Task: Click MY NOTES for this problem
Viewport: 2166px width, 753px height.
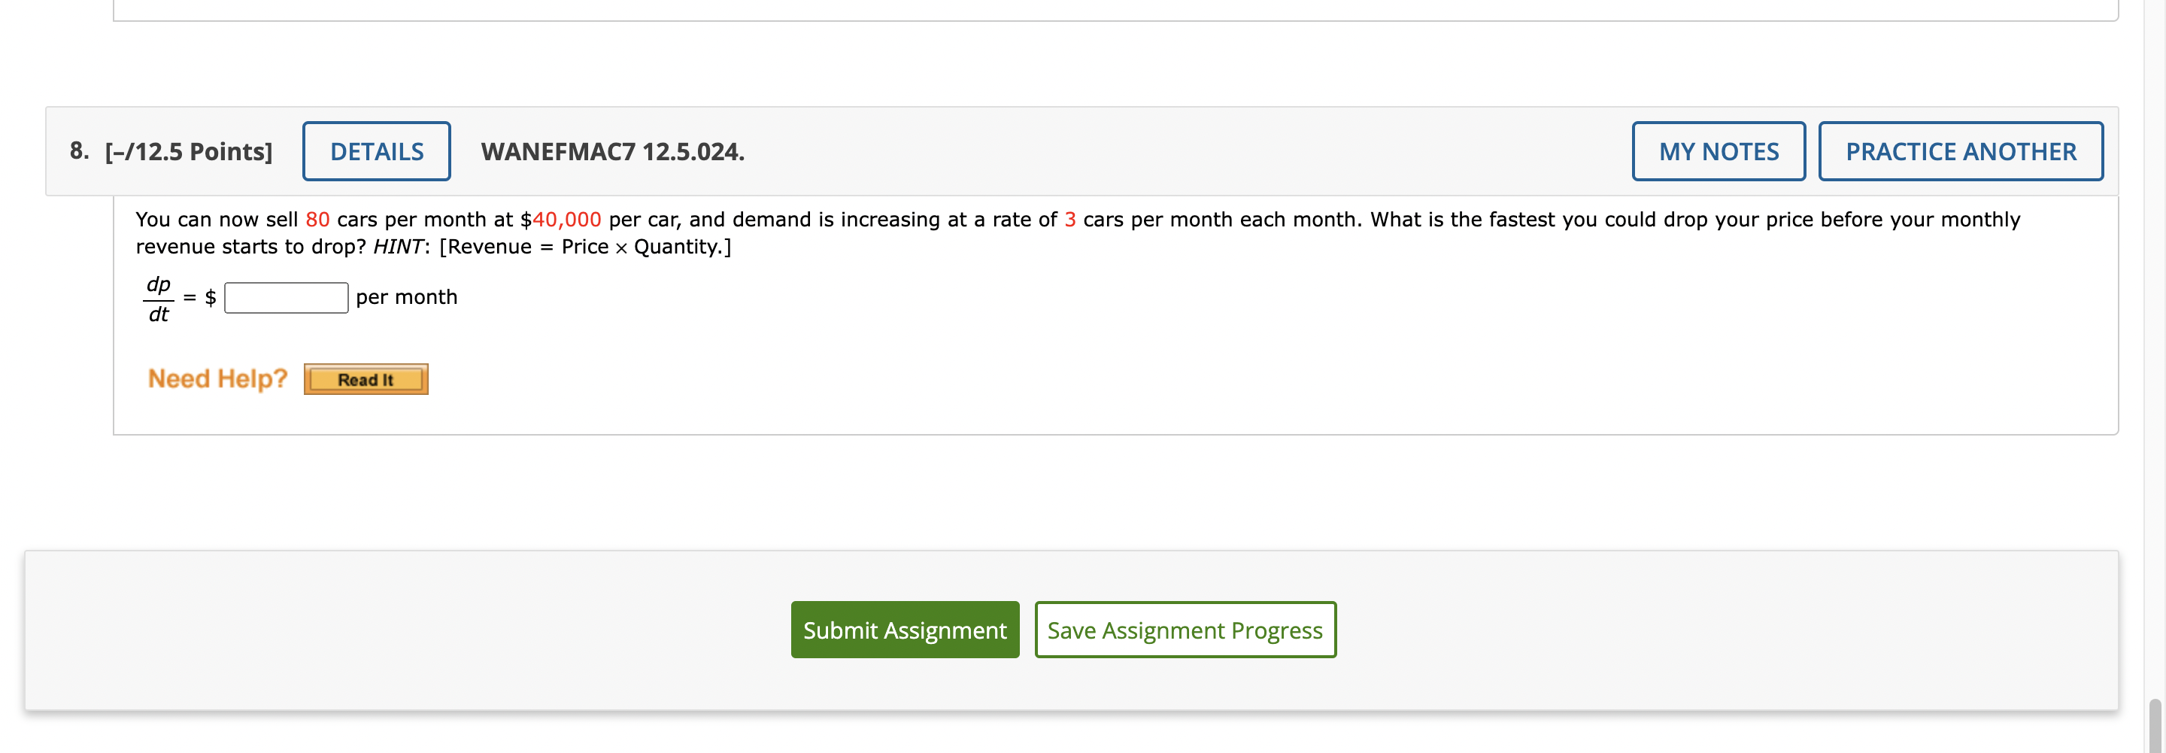Action: pos(1718,150)
